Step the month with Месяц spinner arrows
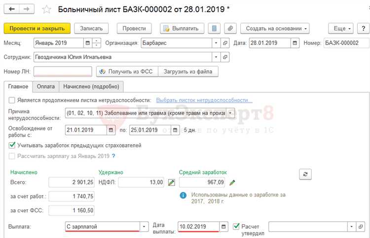 click(96, 43)
